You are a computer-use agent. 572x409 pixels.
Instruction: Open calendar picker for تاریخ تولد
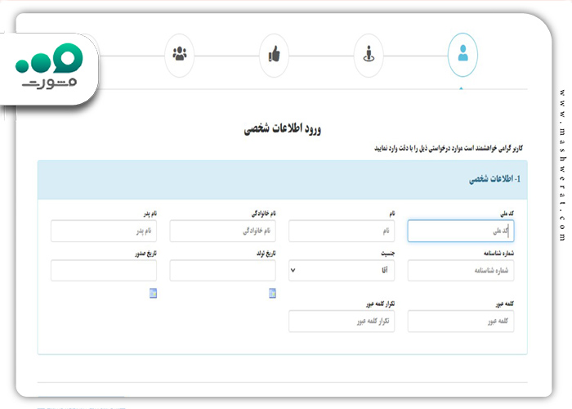272,293
